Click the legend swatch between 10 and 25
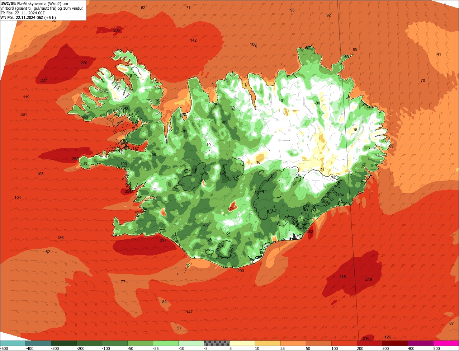This screenshot has height=351, width=459. (267, 343)
